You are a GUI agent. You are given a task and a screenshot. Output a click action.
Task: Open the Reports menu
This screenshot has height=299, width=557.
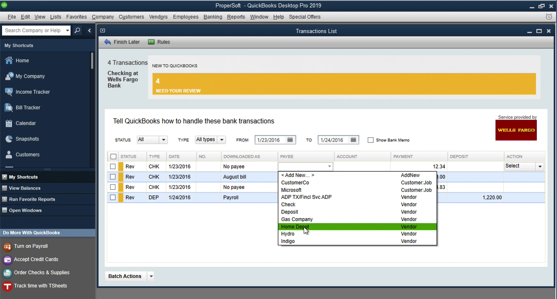pos(236,17)
